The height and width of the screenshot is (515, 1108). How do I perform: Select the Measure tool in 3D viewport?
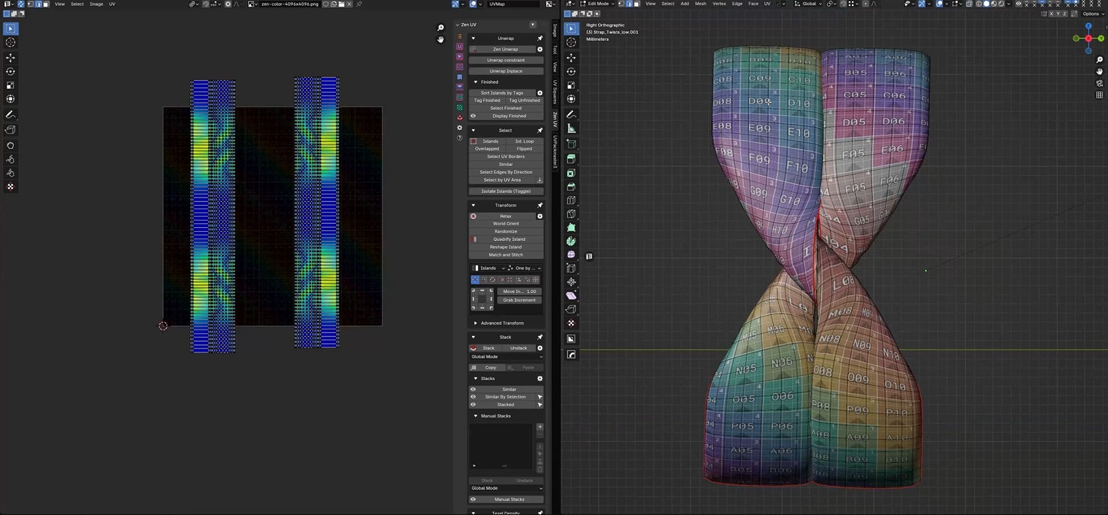pyautogui.click(x=571, y=128)
